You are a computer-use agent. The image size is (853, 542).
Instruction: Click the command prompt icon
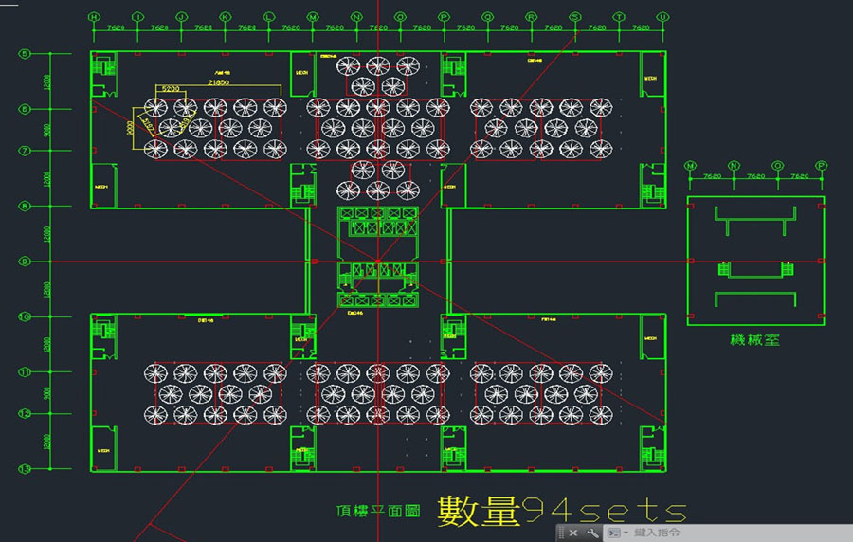point(612,533)
